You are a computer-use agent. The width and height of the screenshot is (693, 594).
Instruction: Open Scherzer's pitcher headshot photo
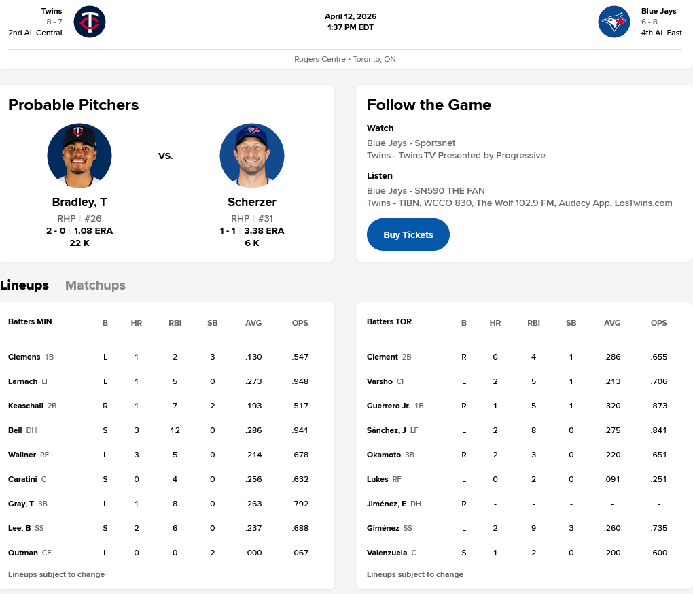point(252,156)
